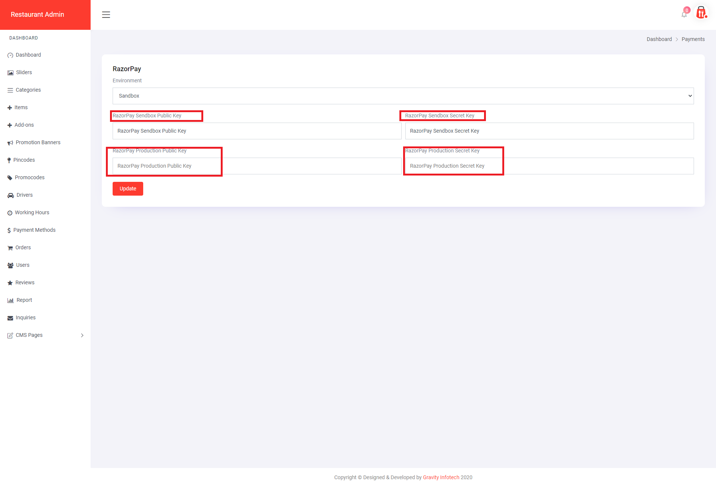Image resolution: width=716 pixels, height=487 pixels.
Task: Expand the CMS Pages submenu chevron
Action: 82,335
